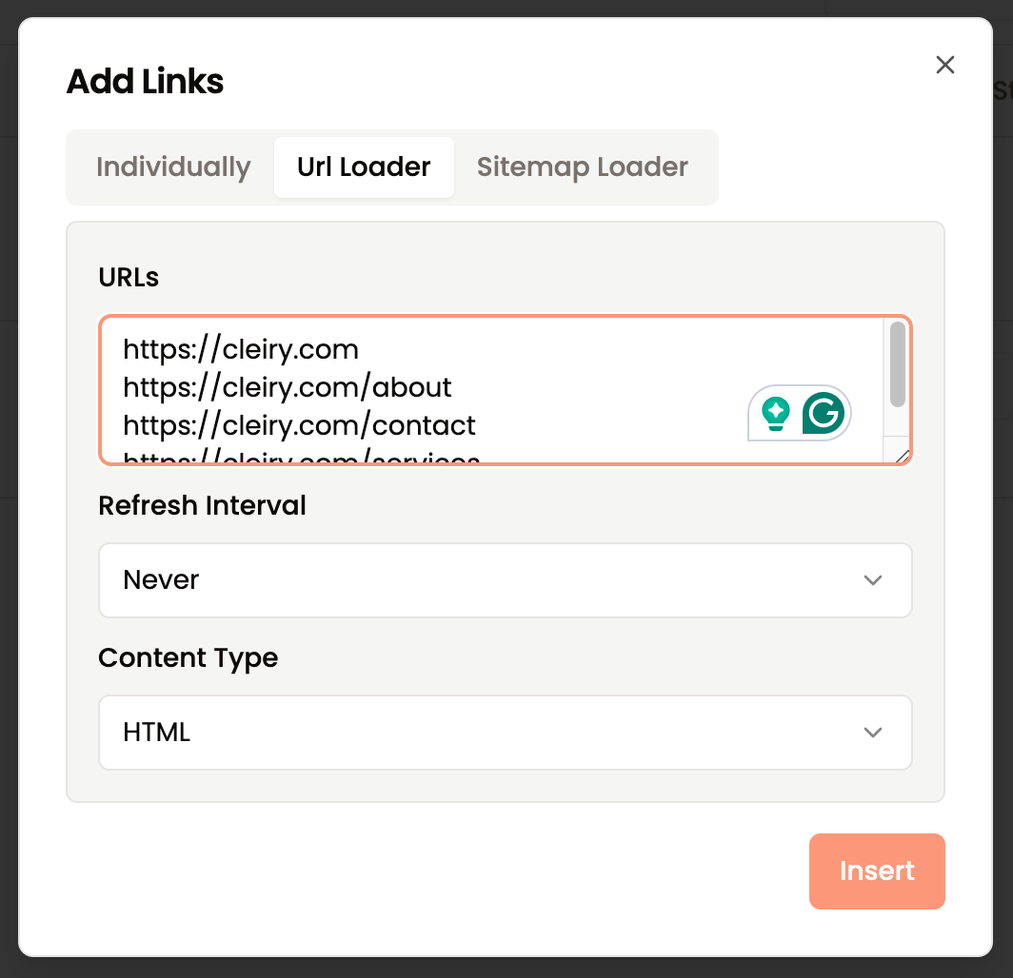This screenshot has height=978, width=1013.
Task: Expand the Refresh Interval dropdown showing Never
Action: 506,580
